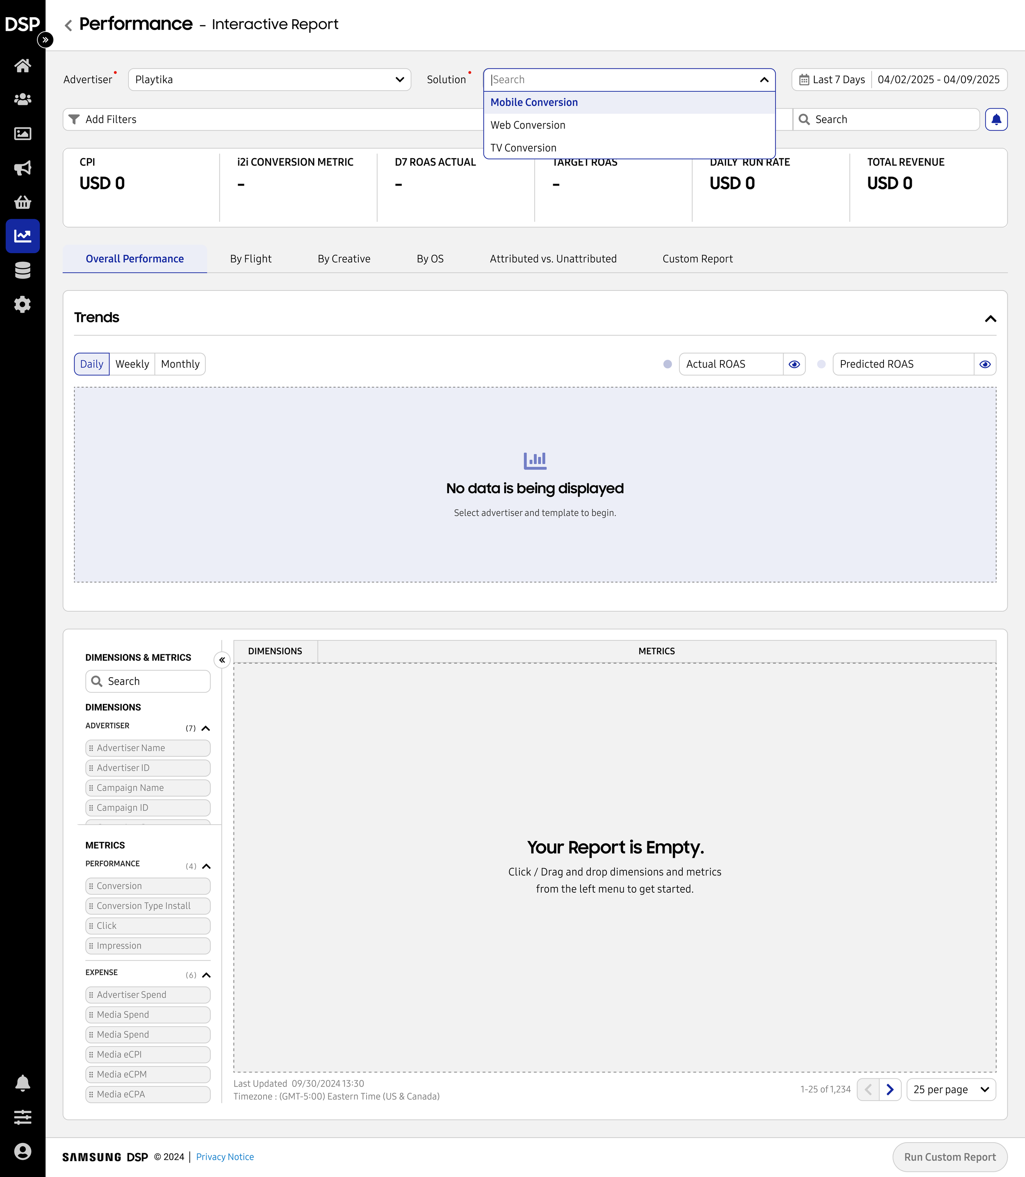
Task: Open the Advertiser Playtika dropdown
Action: (x=269, y=79)
